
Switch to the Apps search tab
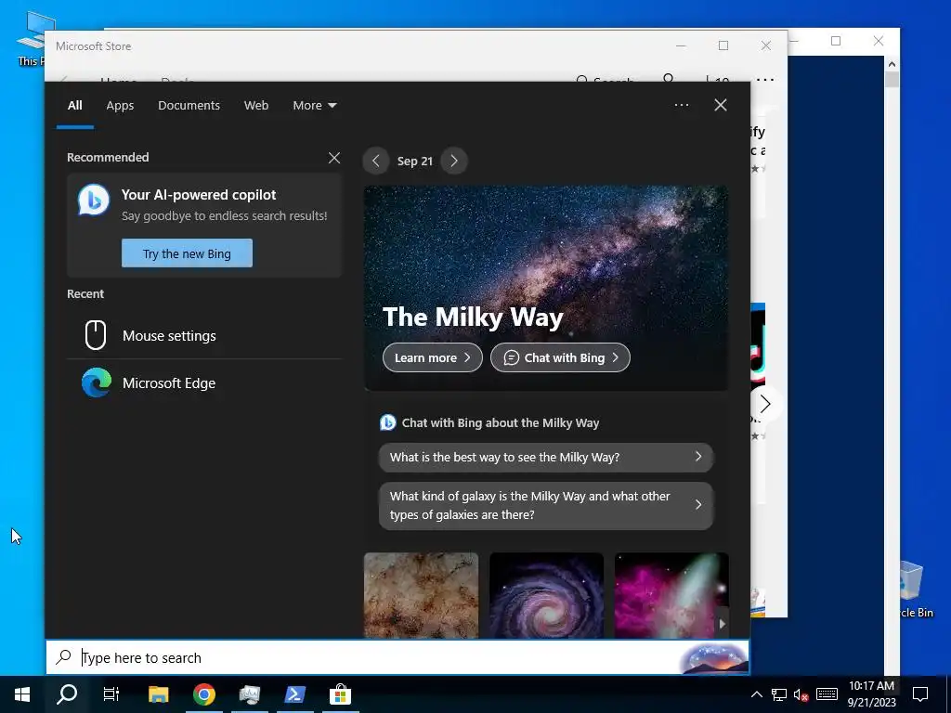[120, 106]
